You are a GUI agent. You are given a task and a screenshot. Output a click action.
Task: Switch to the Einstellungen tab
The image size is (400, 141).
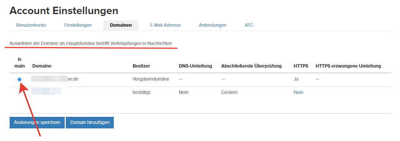78,25
